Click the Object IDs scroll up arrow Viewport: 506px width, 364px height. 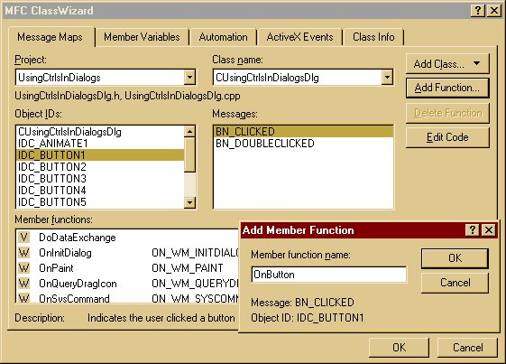[x=189, y=132]
